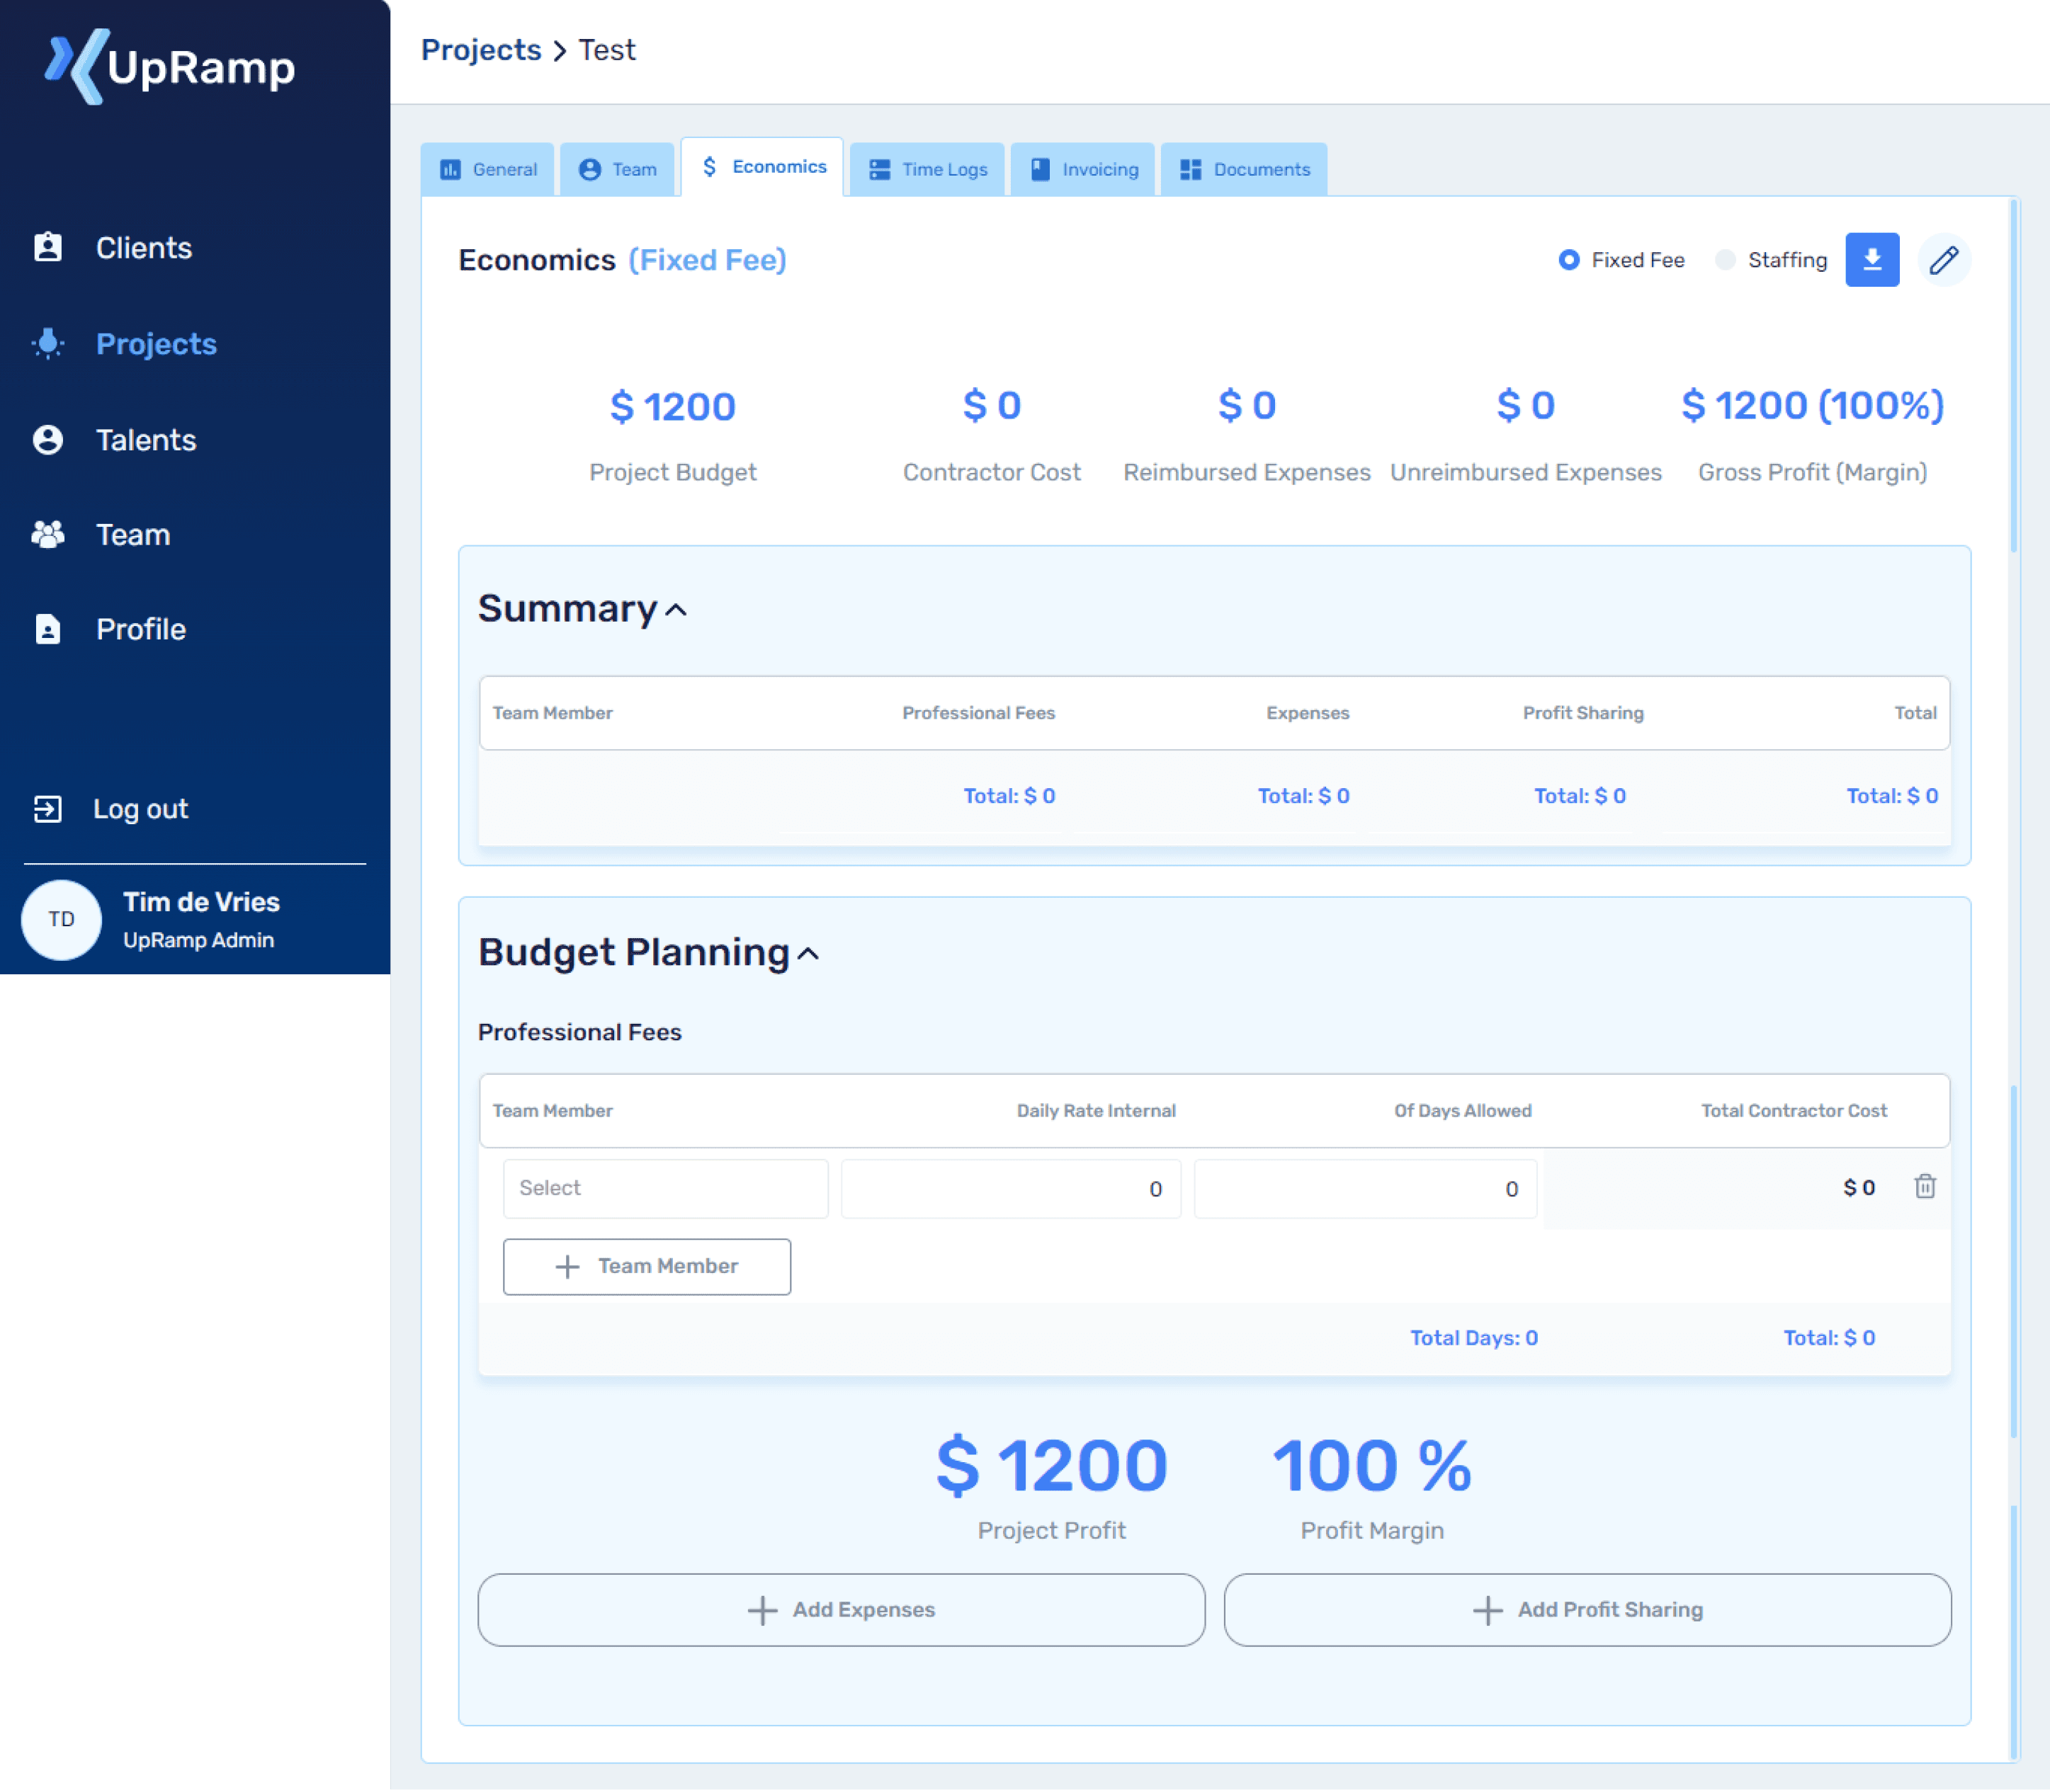Collapse the Budget Planning section
This screenshot has width=2050, height=1790.
[808, 954]
